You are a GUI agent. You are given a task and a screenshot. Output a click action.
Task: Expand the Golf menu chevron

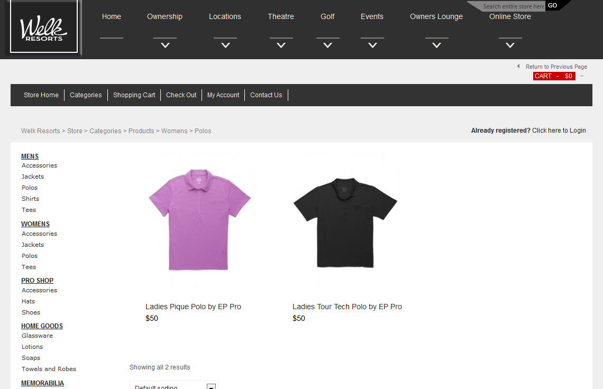pyautogui.click(x=327, y=45)
